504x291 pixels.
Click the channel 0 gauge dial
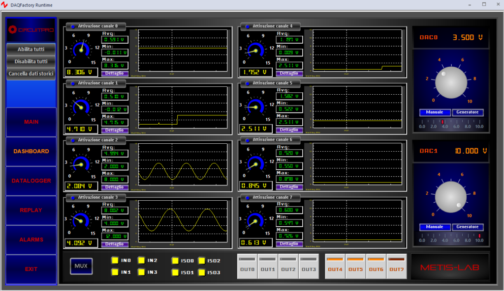point(82,49)
